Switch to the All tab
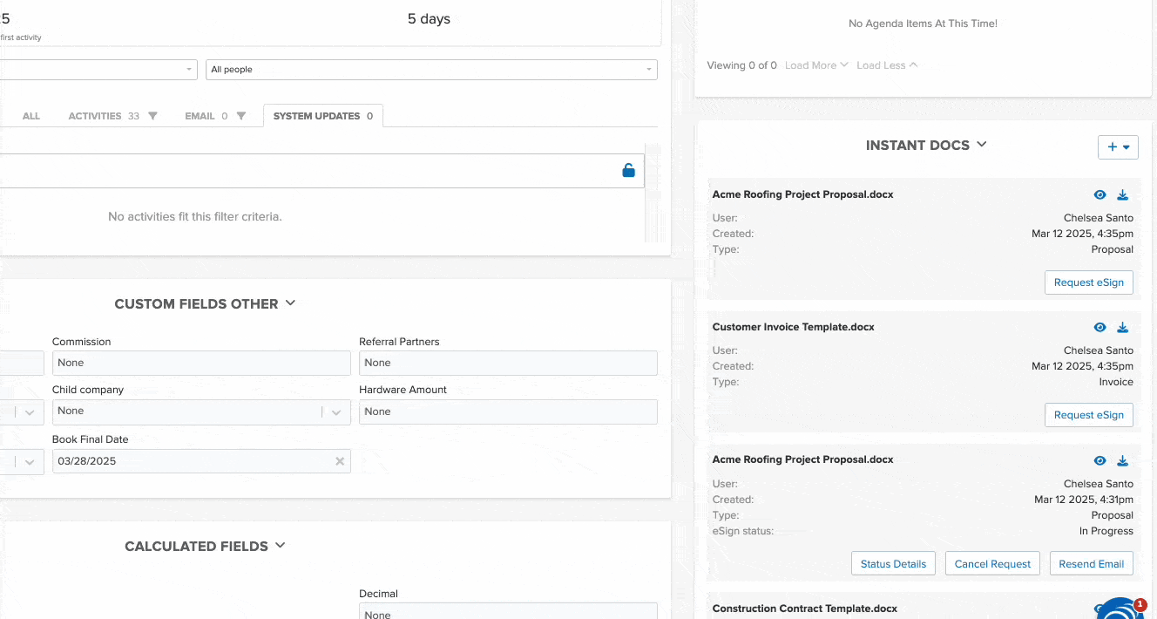The image size is (1157, 619). pyautogui.click(x=31, y=116)
